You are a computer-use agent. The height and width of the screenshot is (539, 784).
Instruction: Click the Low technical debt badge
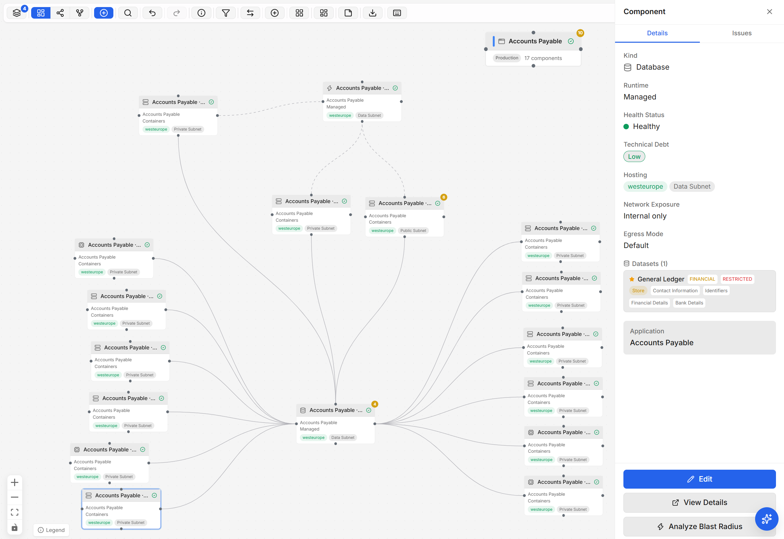pyautogui.click(x=634, y=157)
